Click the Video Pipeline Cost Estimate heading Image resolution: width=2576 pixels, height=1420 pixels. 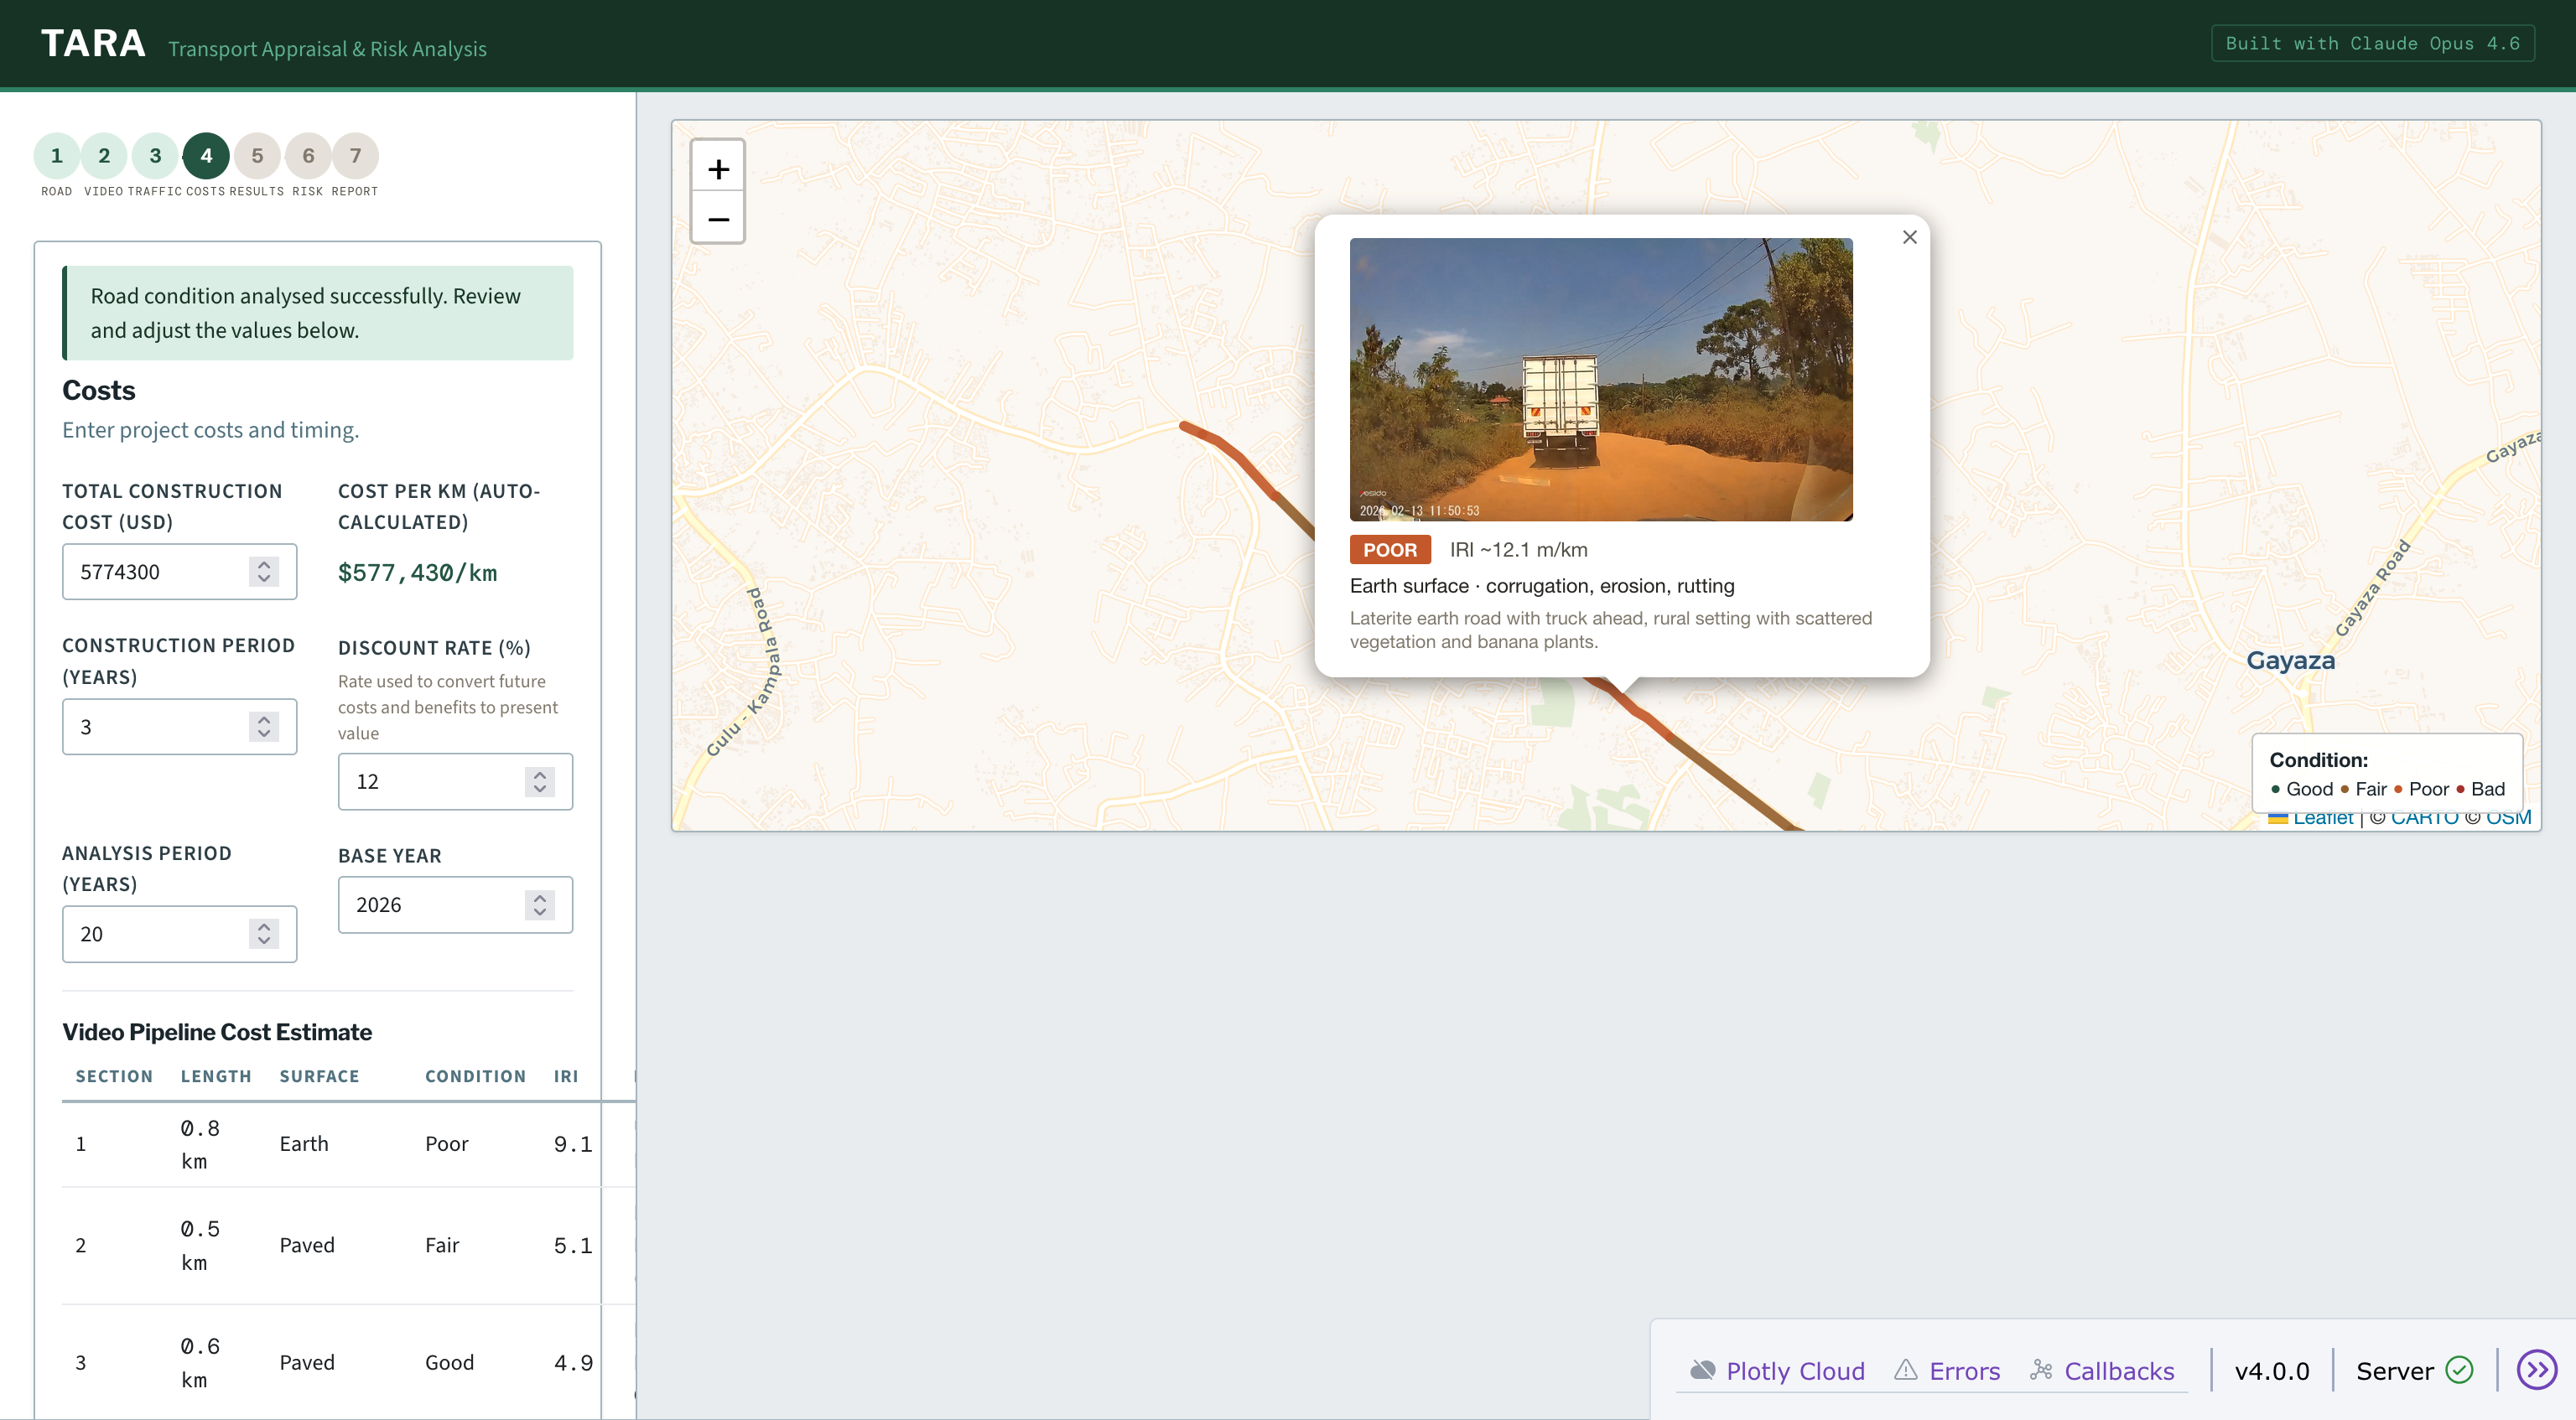tap(217, 1031)
